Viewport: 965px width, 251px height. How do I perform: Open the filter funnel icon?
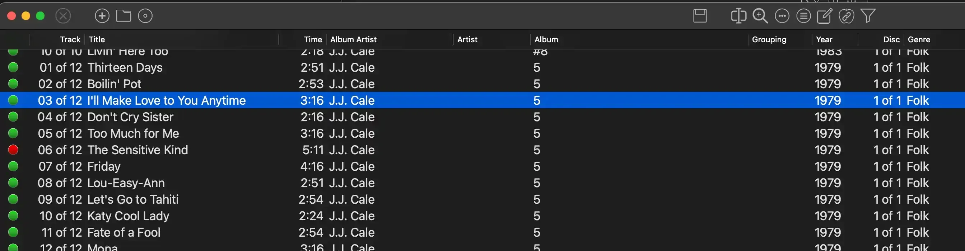[x=868, y=16]
